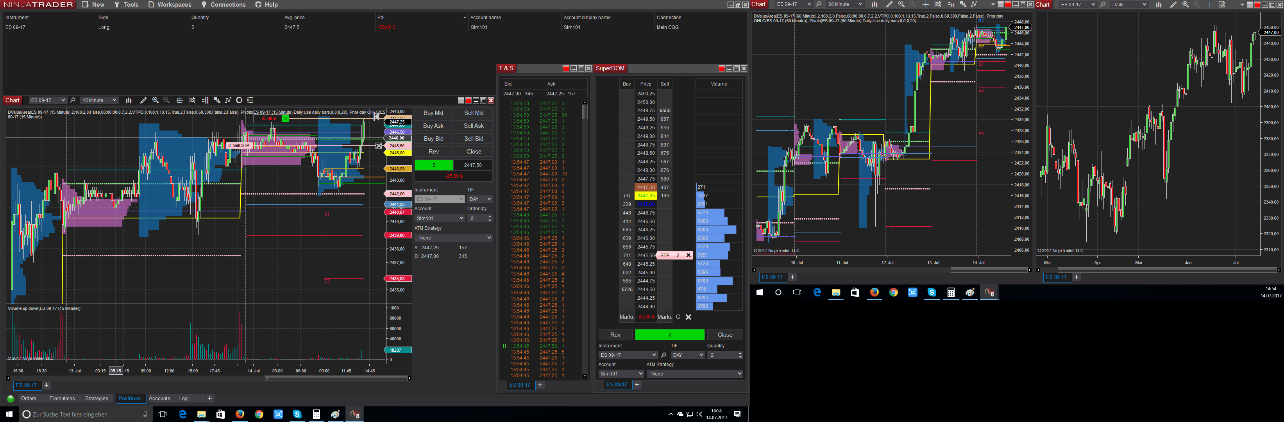Toggle the red link button in 15 Minute chart
Viewport: 1284px width, 422px height.
point(469,101)
